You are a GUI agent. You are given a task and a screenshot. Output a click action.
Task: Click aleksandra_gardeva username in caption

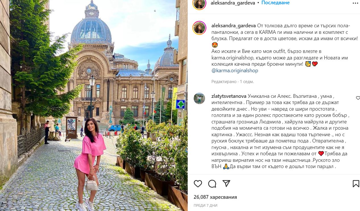click(233, 26)
